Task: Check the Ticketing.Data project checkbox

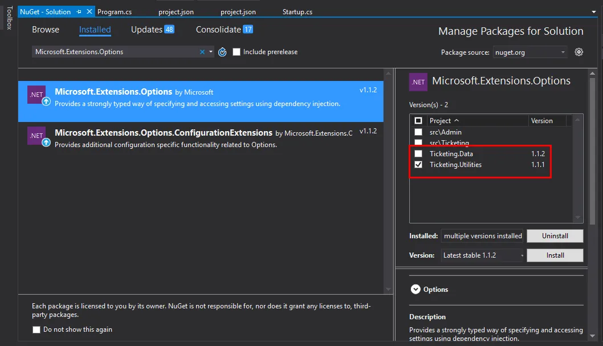Action: [418, 154]
